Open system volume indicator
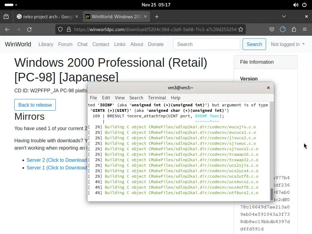 (x=296, y=5)
